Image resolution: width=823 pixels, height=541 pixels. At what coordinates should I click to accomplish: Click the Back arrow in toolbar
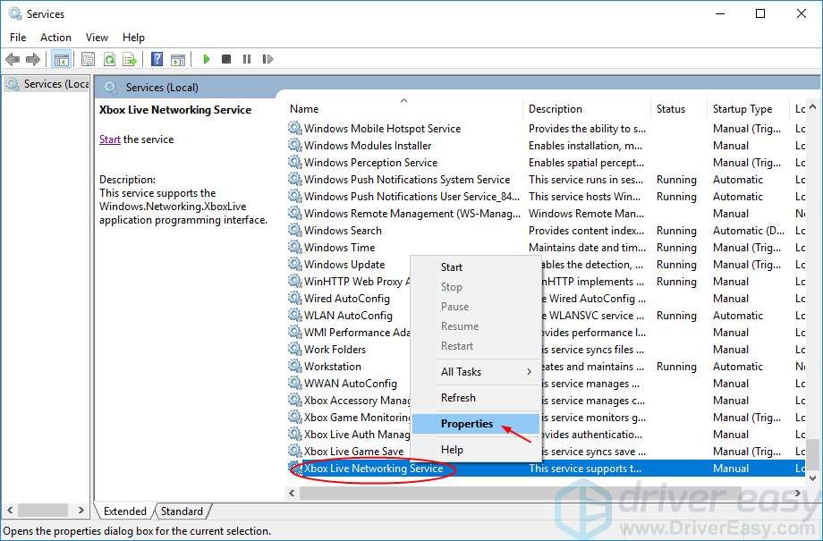13,59
